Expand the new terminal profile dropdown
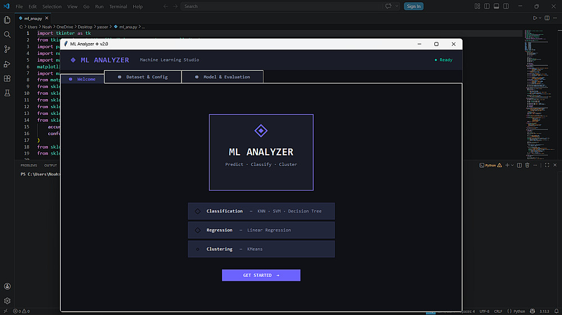 [x=512, y=165]
